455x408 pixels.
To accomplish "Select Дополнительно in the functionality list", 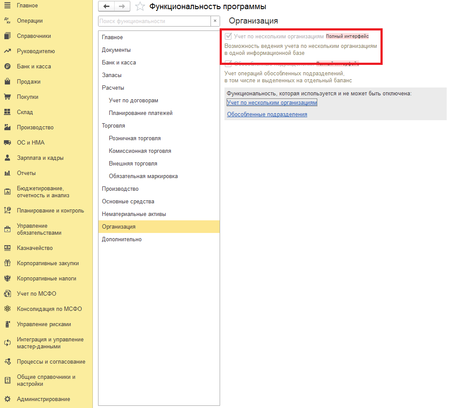I will pyautogui.click(x=122, y=239).
